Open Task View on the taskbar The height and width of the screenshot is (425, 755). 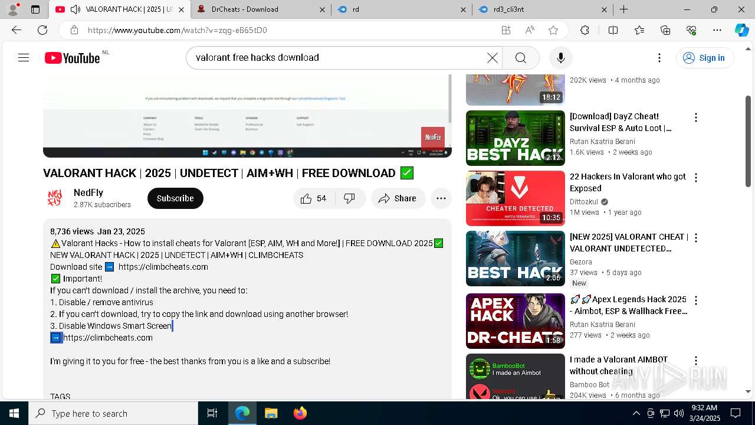212,413
